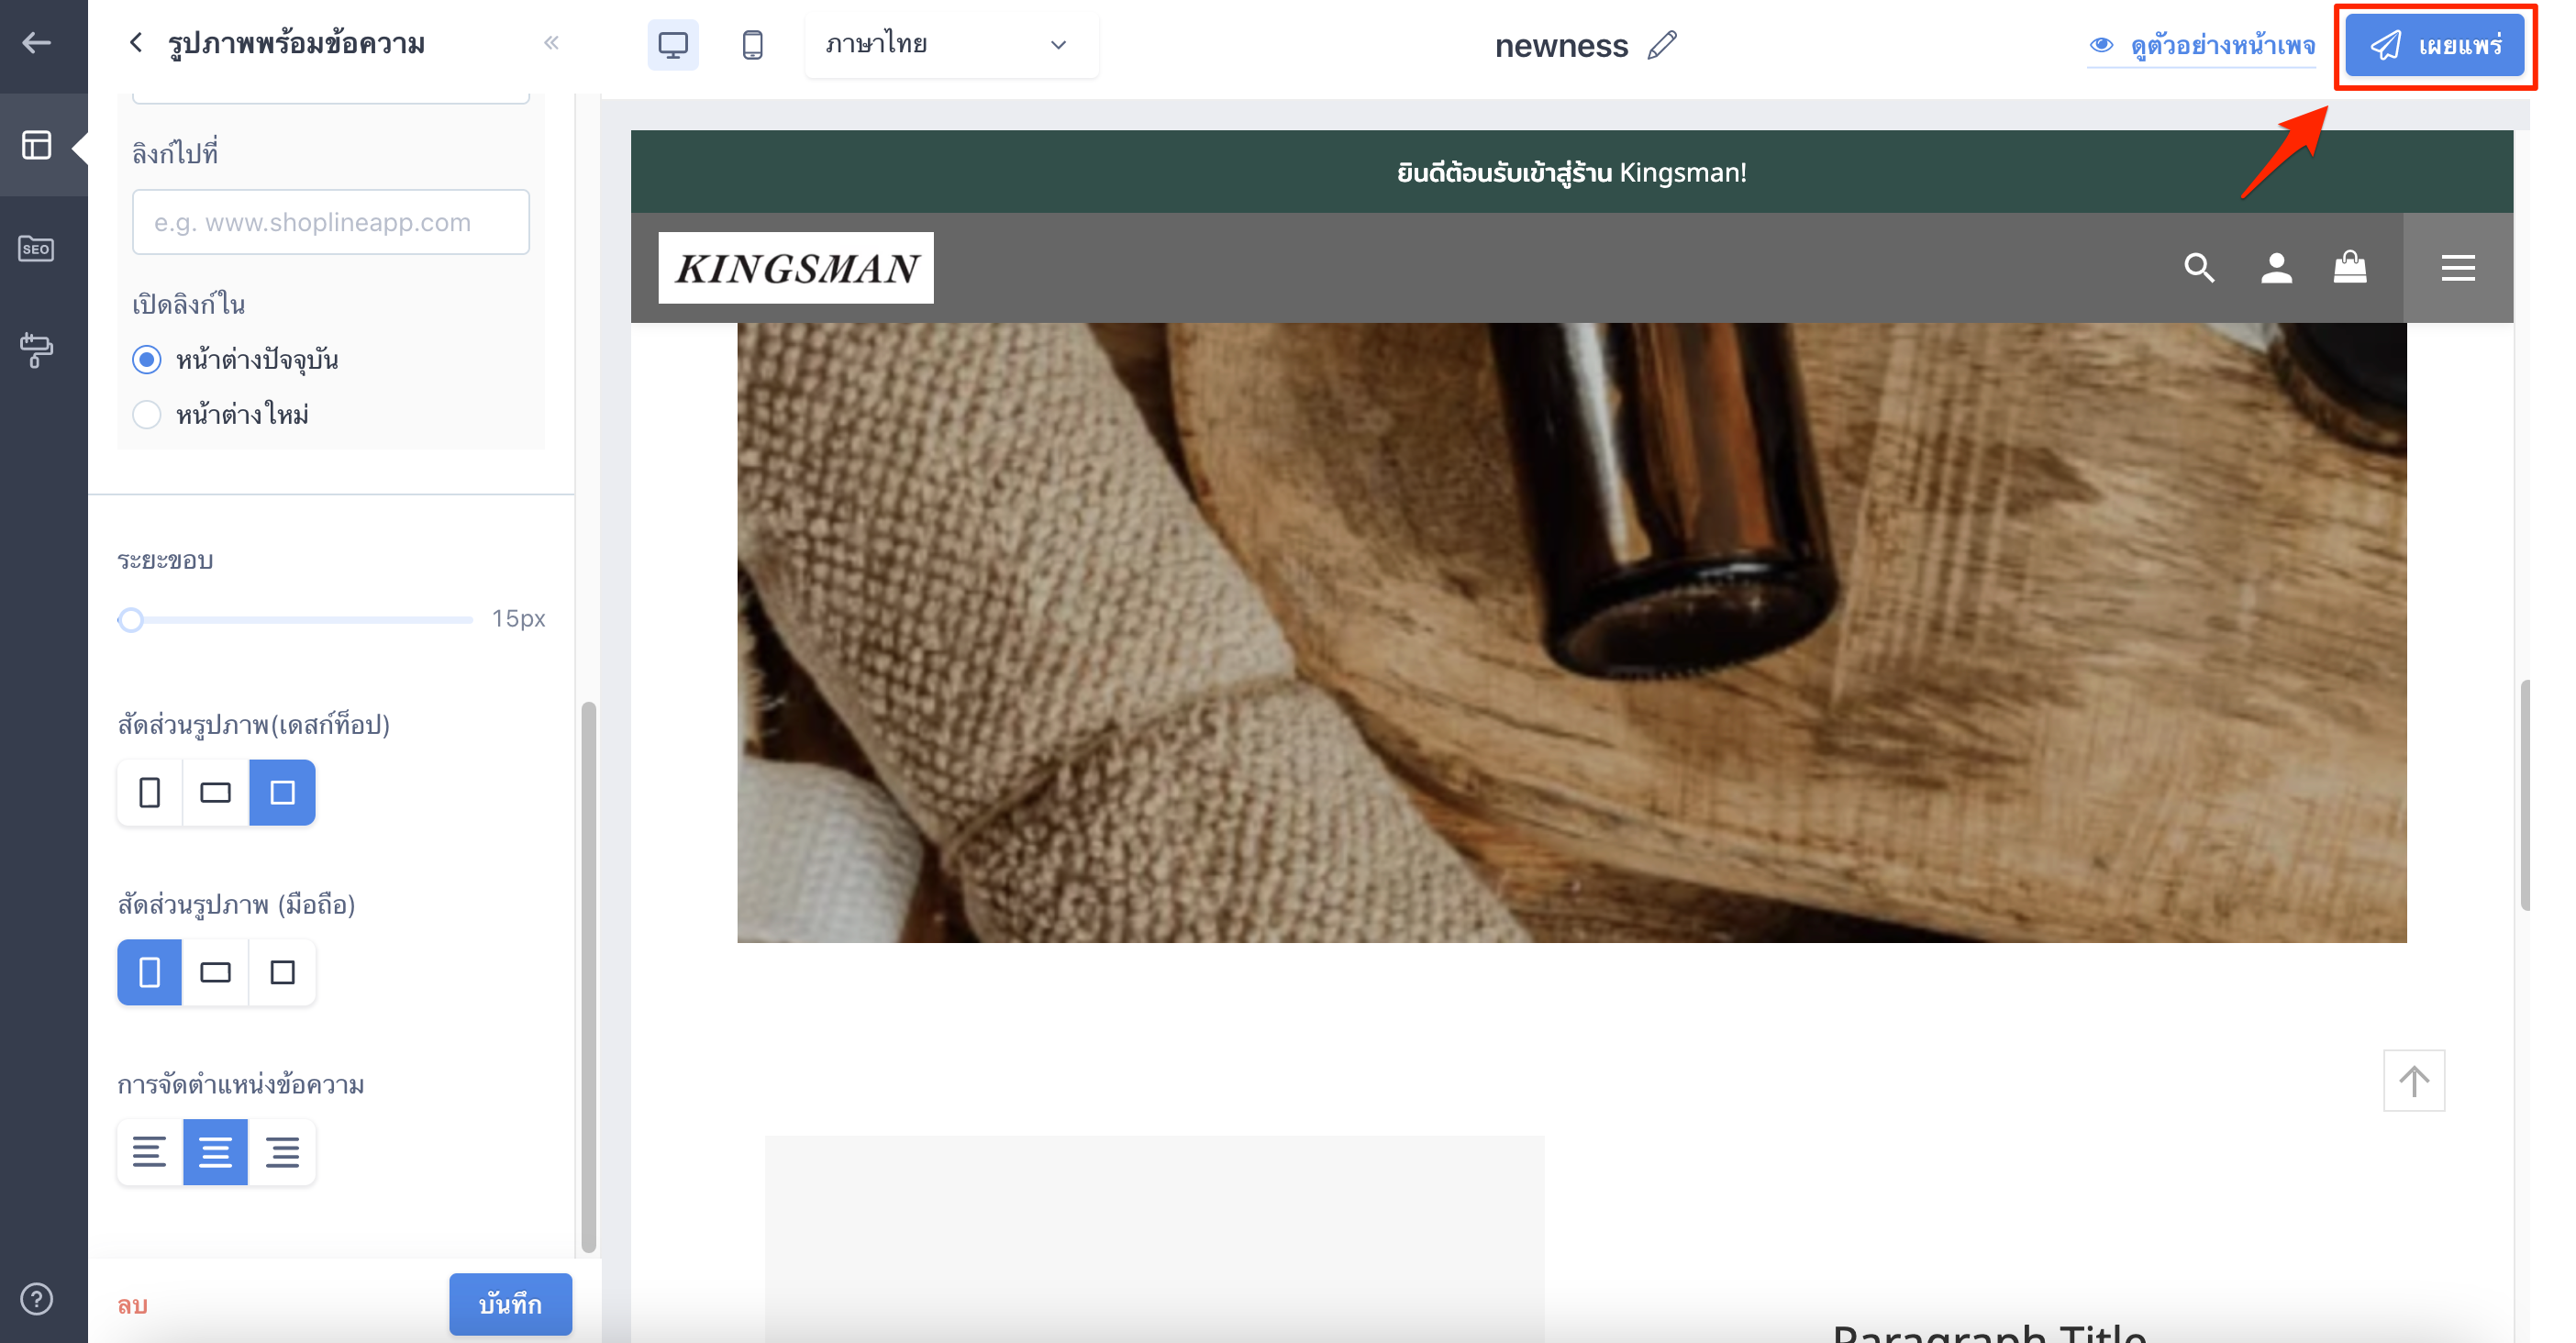Click the ลบ delete link

click(133, 1305)
